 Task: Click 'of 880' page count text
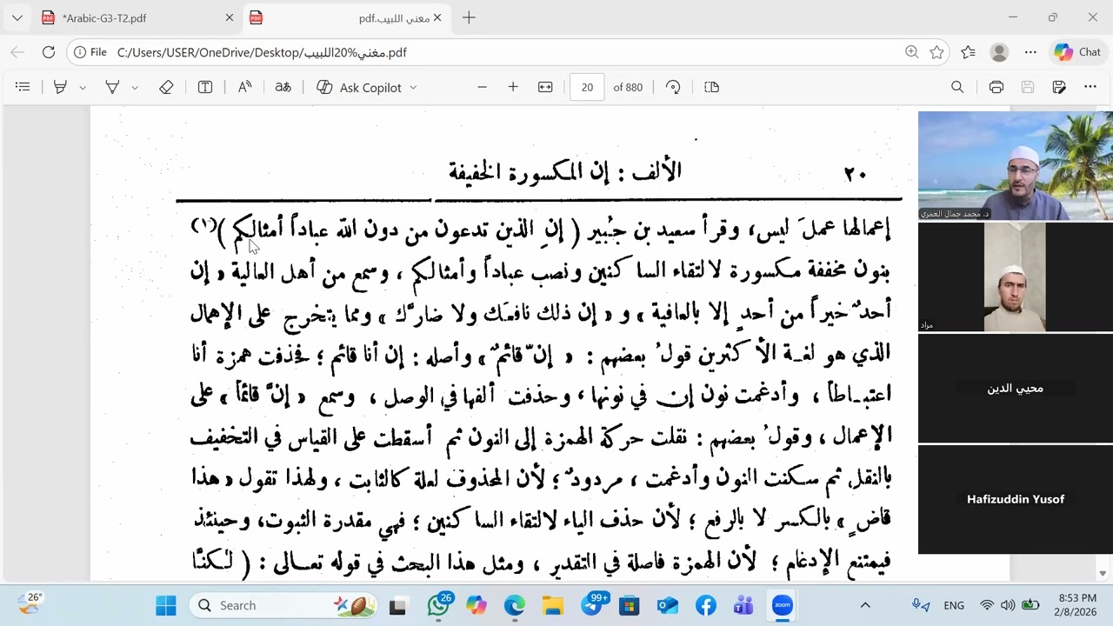628,87
